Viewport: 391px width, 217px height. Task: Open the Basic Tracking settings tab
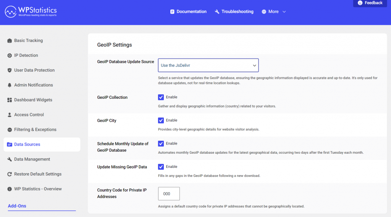click(x=42, y=40)
